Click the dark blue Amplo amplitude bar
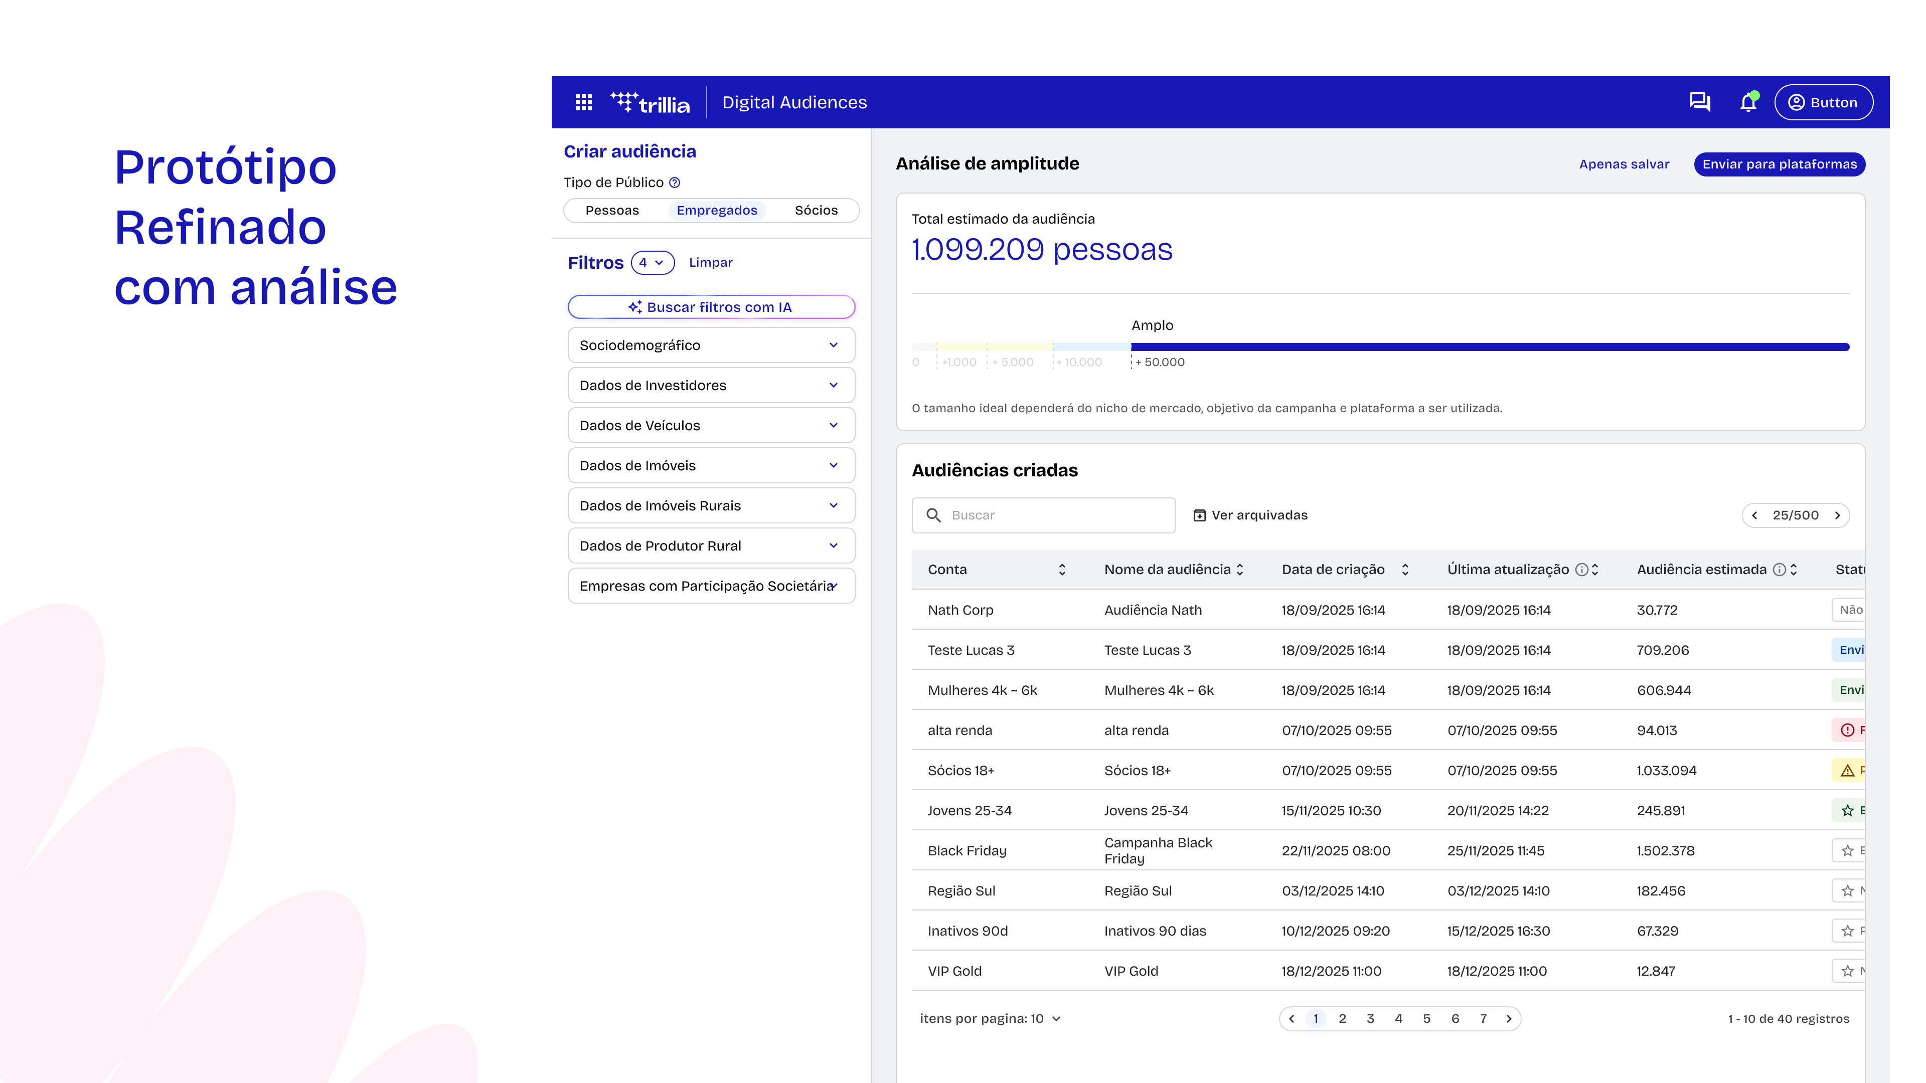This screenshot has width=1926, height=1083. pos(1490,347)
